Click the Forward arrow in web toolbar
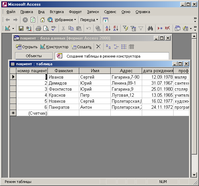Viewport: 199px width, 186px height. point(15,20)
